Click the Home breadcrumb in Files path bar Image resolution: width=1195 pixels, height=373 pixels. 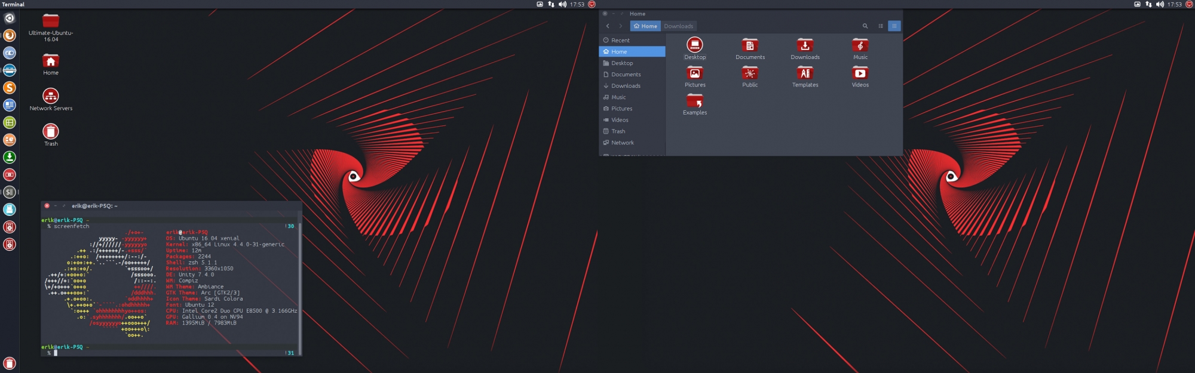point(645,26)
